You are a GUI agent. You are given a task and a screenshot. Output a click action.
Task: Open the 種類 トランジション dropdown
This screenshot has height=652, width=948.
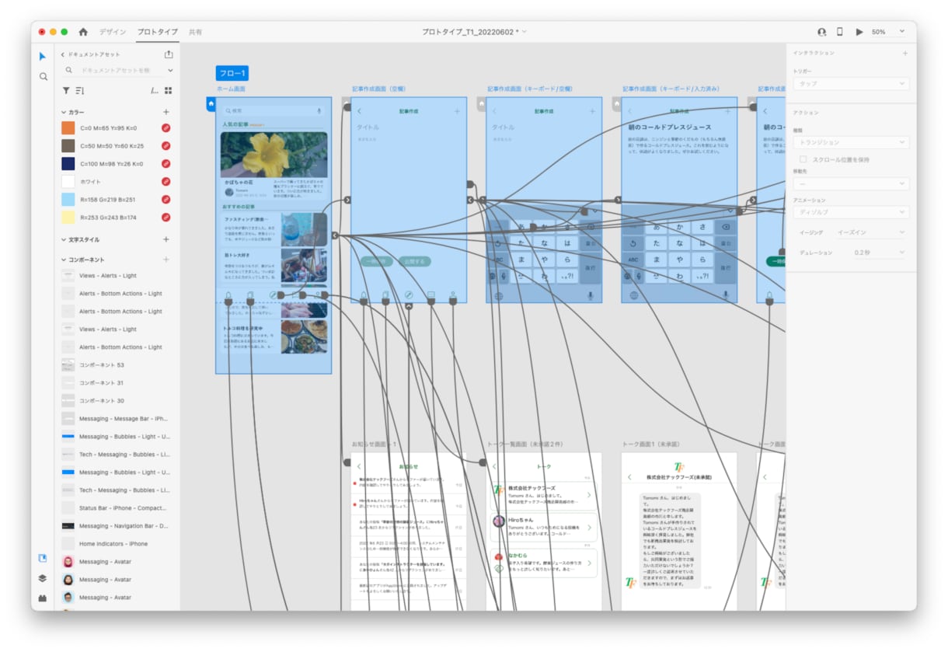[x=851, y=142]
